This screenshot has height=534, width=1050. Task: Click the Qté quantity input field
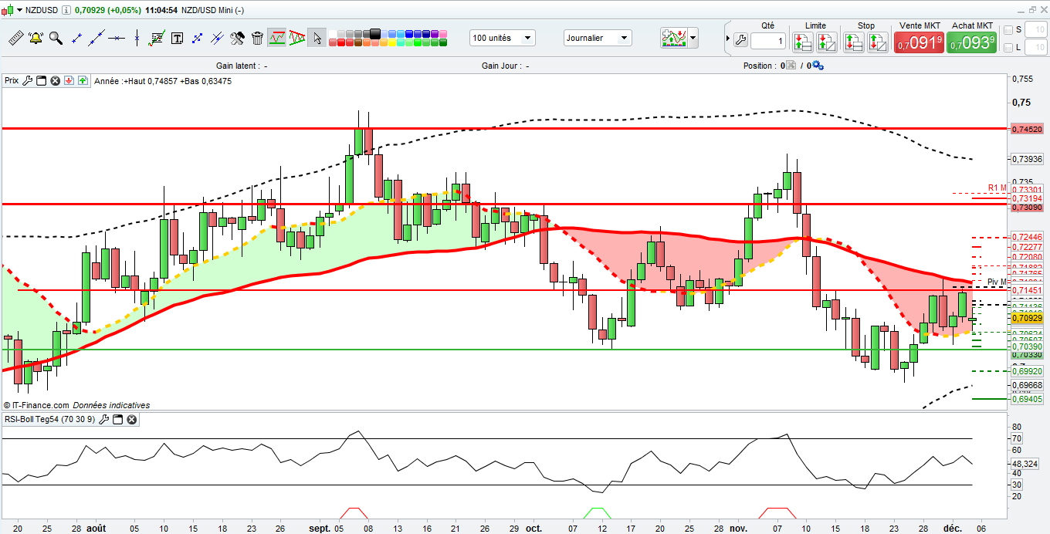coord(768,41)
